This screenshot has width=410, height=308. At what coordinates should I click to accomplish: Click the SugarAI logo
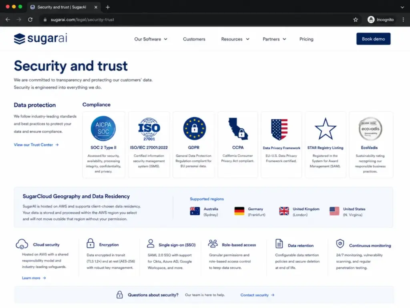[40, 38]
